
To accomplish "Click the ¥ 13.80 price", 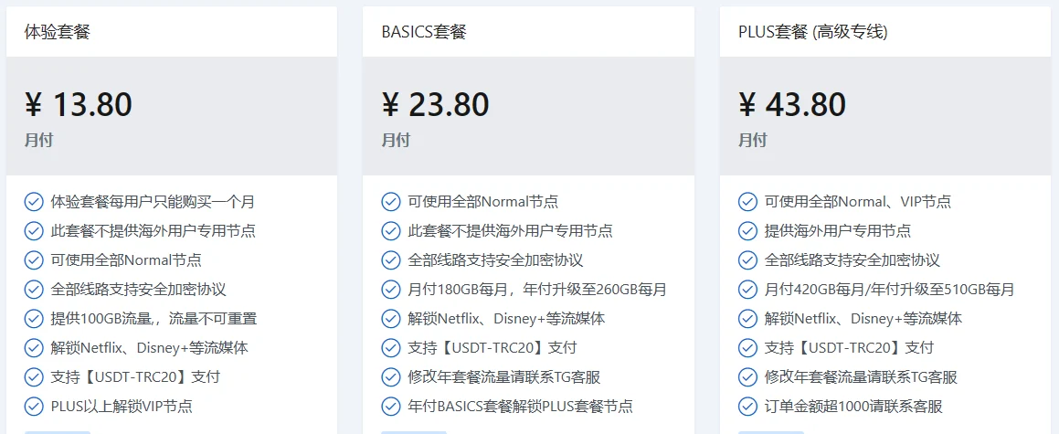I will pyautogui.click(x=79, y=105).
